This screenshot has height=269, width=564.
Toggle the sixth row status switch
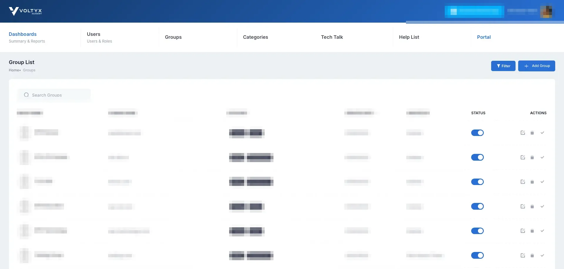point(477,255)
